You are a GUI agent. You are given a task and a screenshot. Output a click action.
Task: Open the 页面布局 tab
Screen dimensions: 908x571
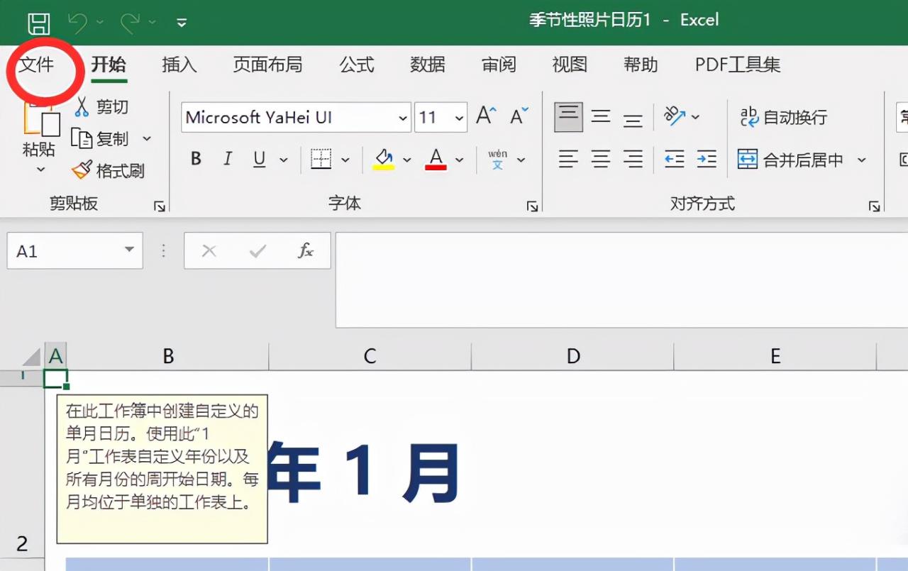coord(267,65)
